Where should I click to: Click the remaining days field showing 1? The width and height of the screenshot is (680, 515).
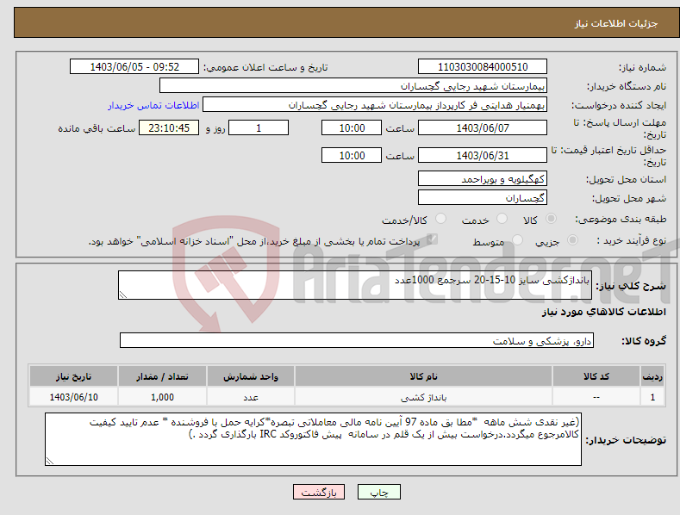point(259,127)
